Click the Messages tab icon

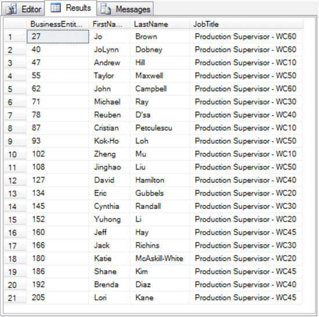pyautogui.click(x=106, y=9)
